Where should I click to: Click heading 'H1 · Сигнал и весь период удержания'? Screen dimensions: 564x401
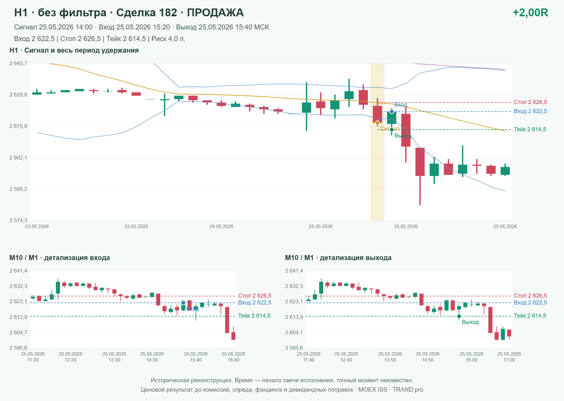(74, 50)
